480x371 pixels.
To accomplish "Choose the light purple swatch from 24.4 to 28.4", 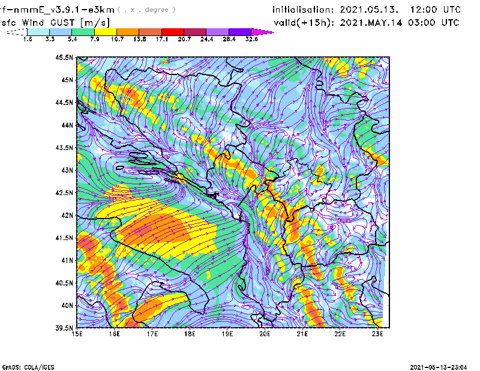I will pyautogui.click(x=220, y=32).
